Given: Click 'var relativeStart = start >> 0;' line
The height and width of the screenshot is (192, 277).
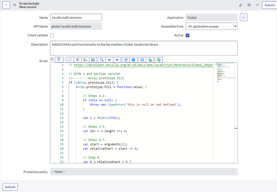Looking at the screenshot, I should (110, 149).
